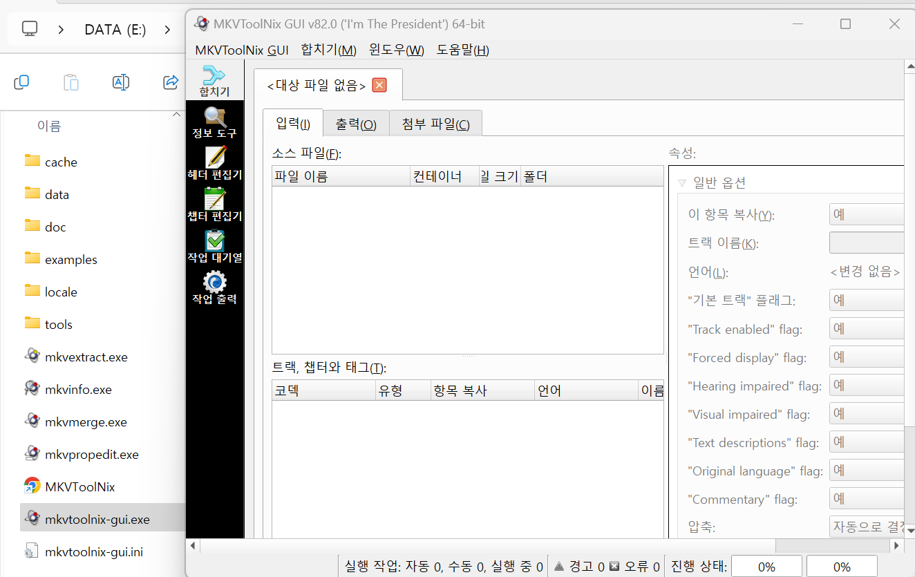
Task: Open the 도움말(H) menu
Action: 463,50
